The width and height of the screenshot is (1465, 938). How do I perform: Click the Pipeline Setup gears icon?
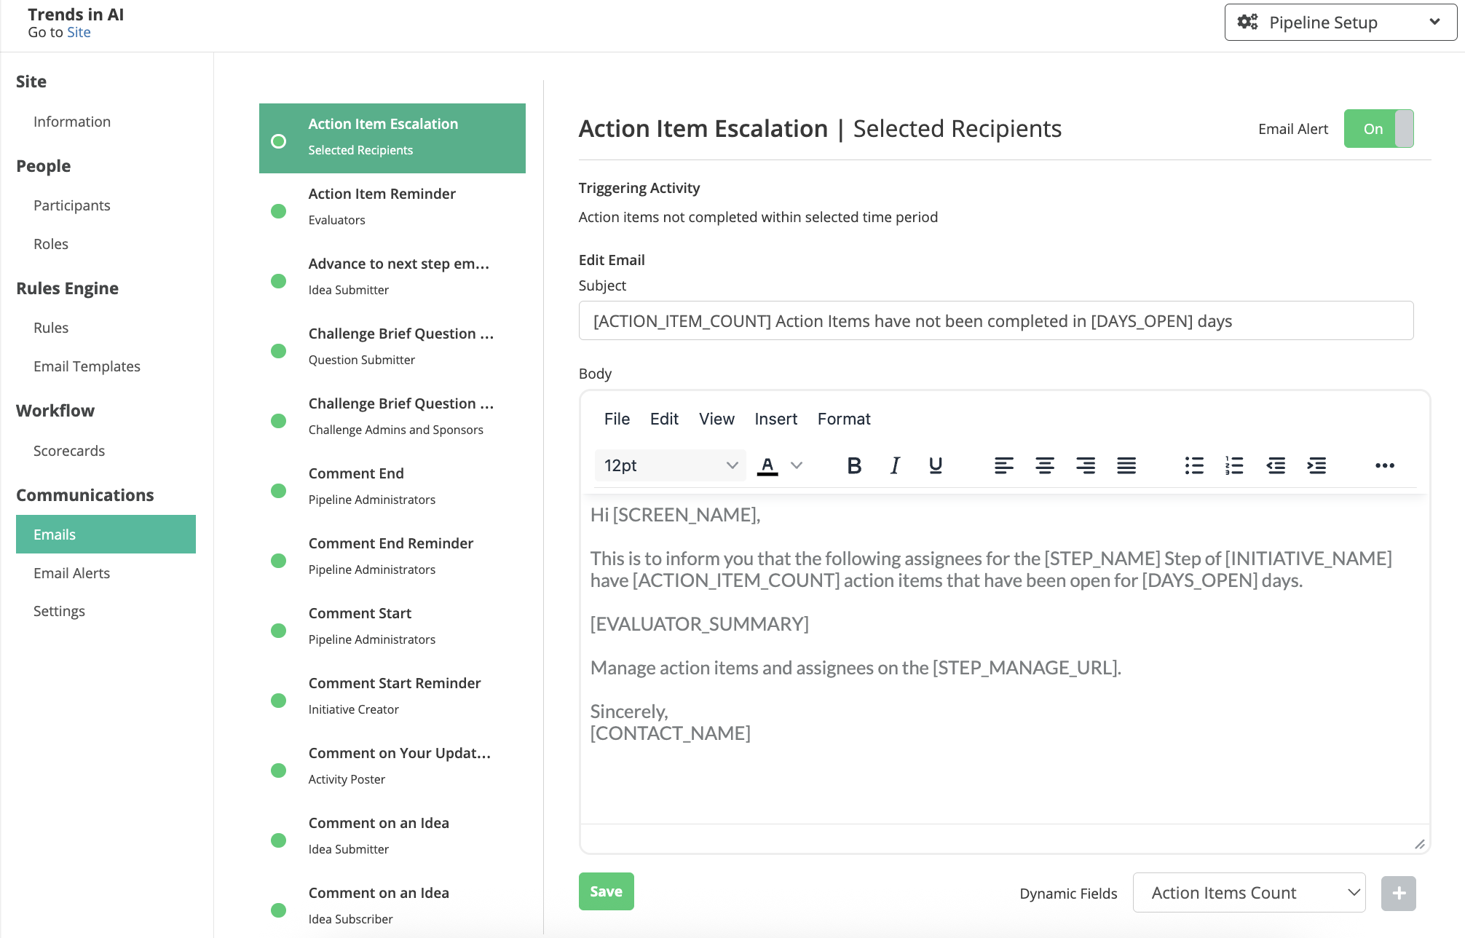(1247, 22)
